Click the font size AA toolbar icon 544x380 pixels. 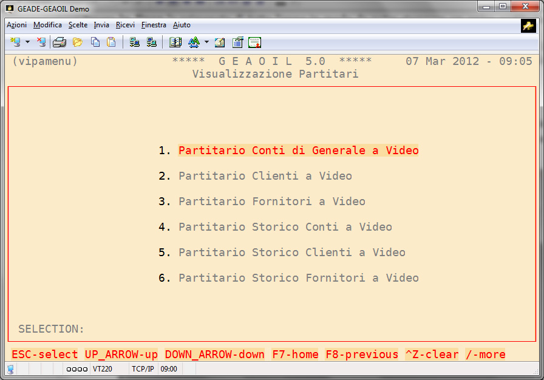(x=194, y=42)
